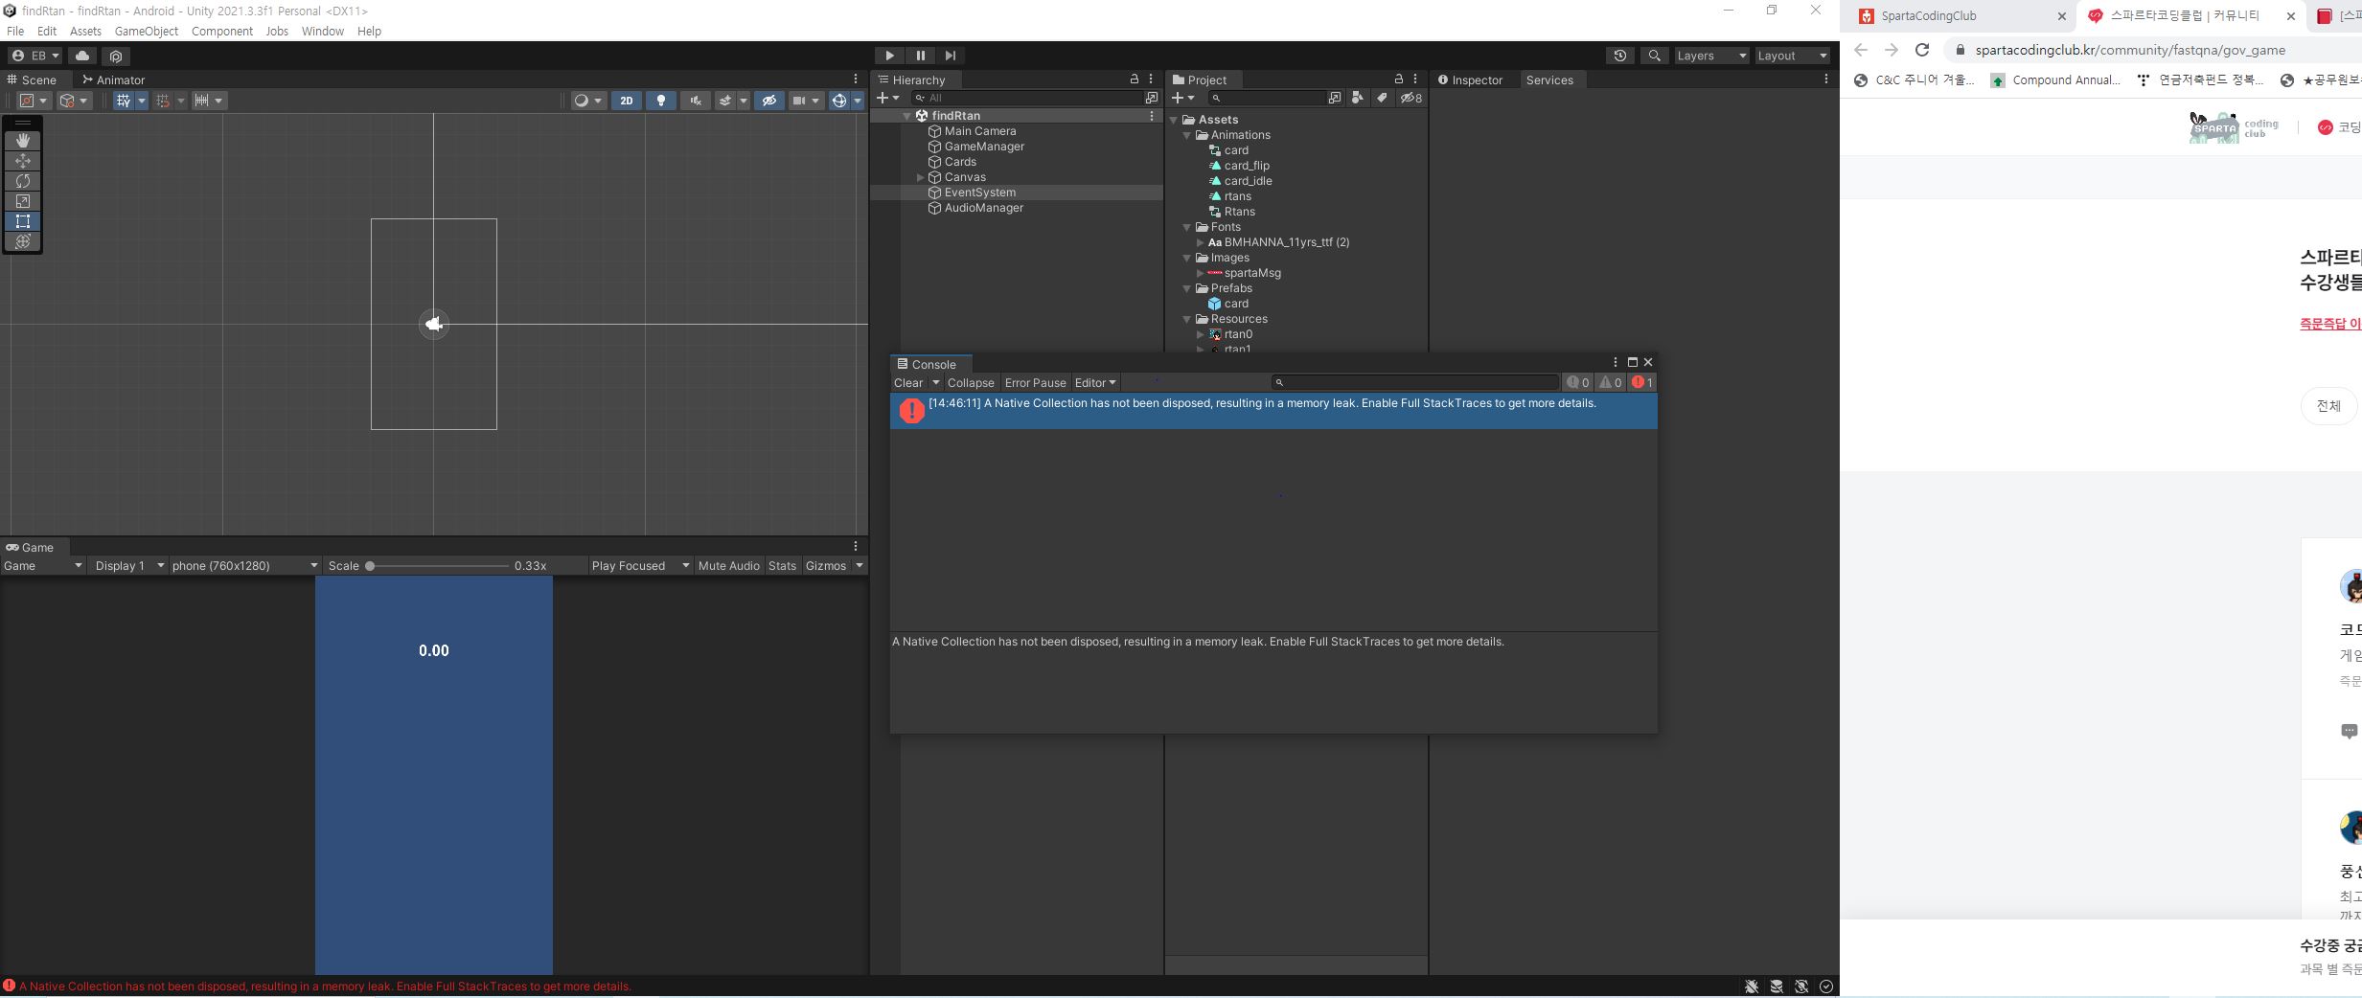Toggle Mute Audio in Game view
Image resolution: width=2362 pixels, height=998 pixels.
coord(728,566)
